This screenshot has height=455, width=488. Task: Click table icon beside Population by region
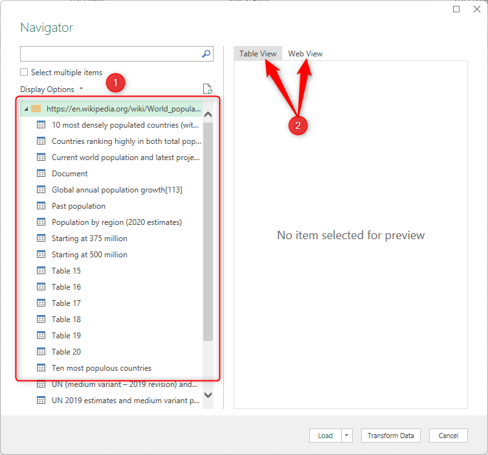pyautogui.click(x=41, y=222)
